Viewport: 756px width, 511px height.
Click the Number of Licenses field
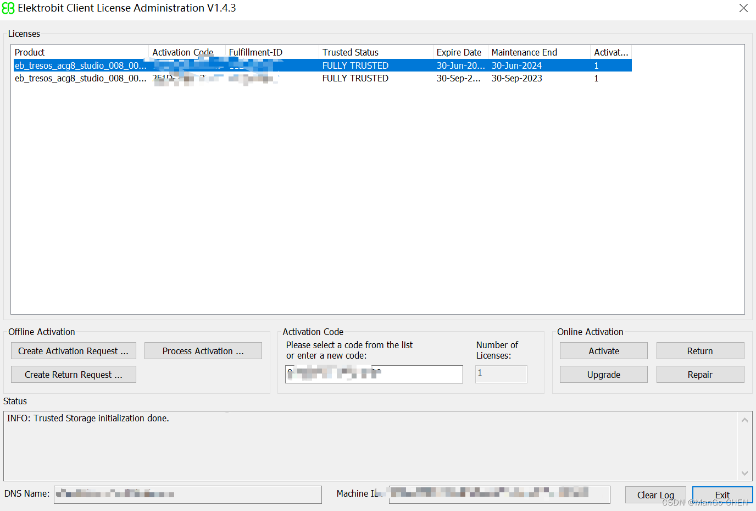pos(501,374)
